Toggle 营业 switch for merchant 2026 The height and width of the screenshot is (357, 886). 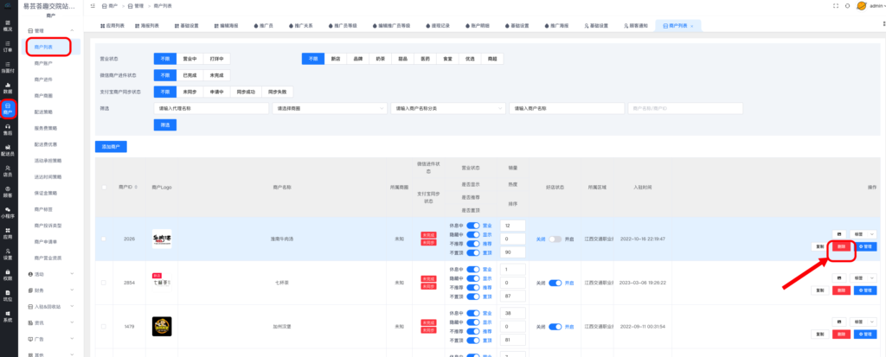(473, 226)
